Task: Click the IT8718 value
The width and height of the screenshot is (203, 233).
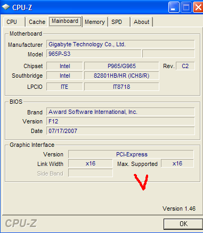Action: [x=121, y=87]
